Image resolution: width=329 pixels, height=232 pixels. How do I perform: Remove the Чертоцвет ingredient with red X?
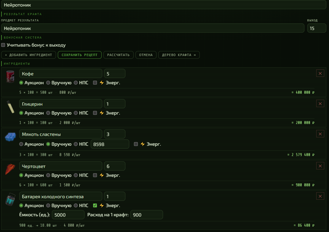[x=320, y=166]
